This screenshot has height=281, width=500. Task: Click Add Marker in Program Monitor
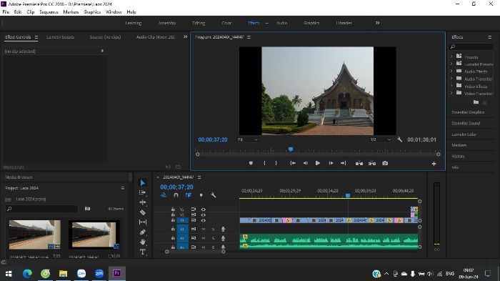[x=251, y=163]
